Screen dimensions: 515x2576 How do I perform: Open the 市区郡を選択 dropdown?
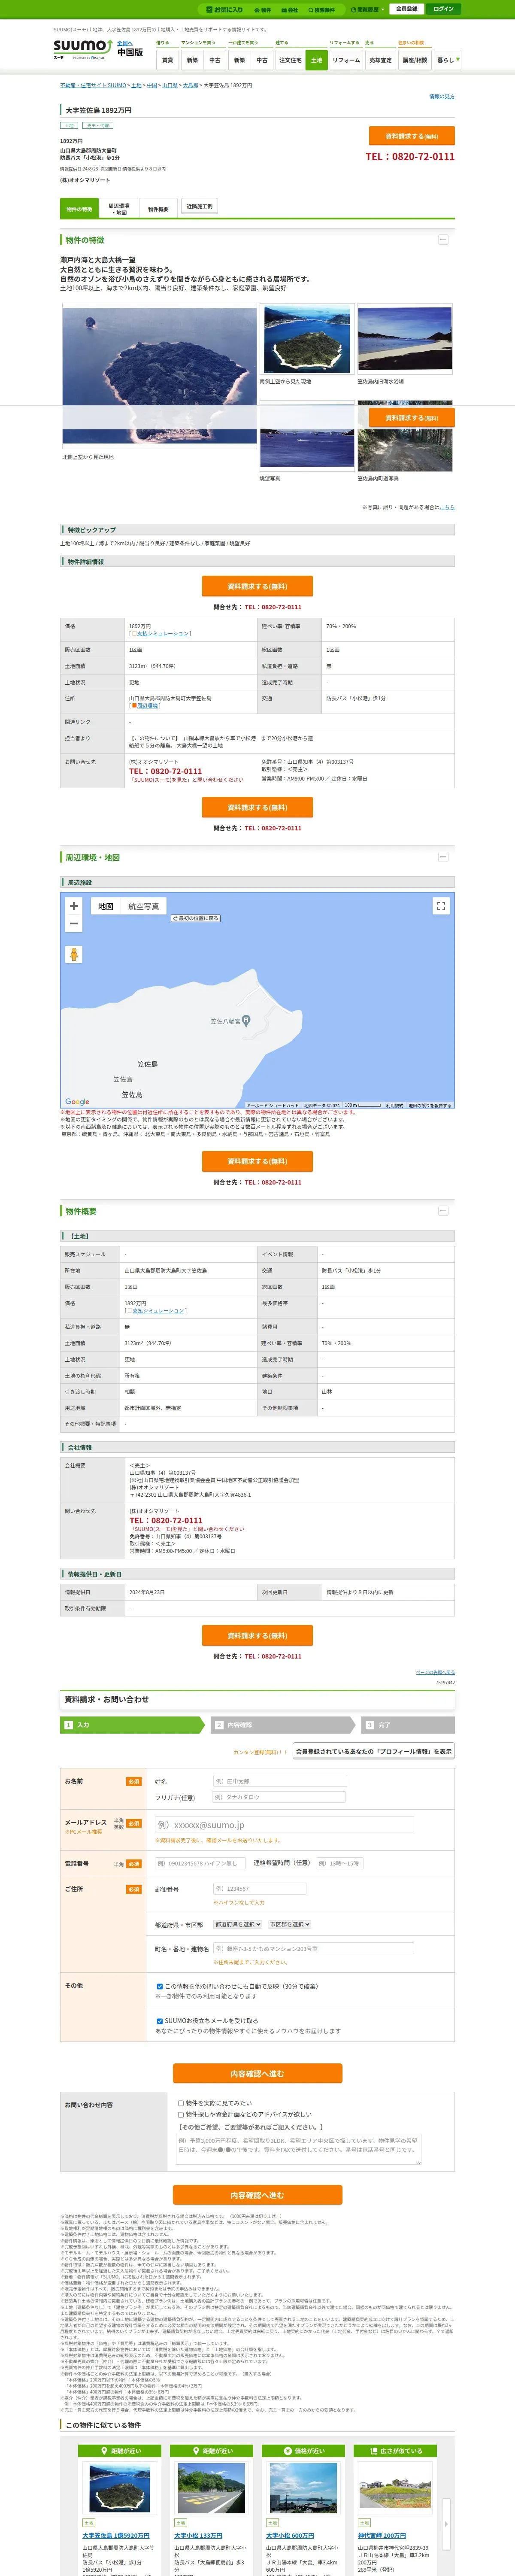pos(289,1924)
